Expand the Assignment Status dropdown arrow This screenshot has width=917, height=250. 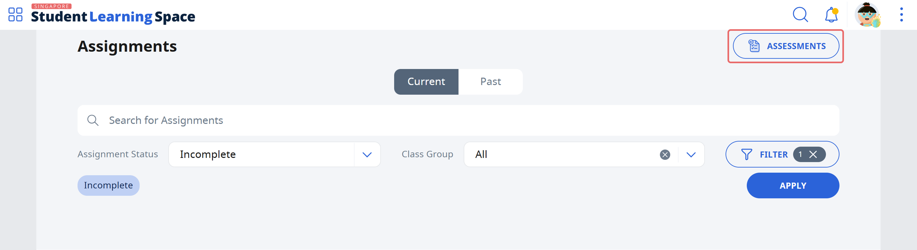point(367,154)
